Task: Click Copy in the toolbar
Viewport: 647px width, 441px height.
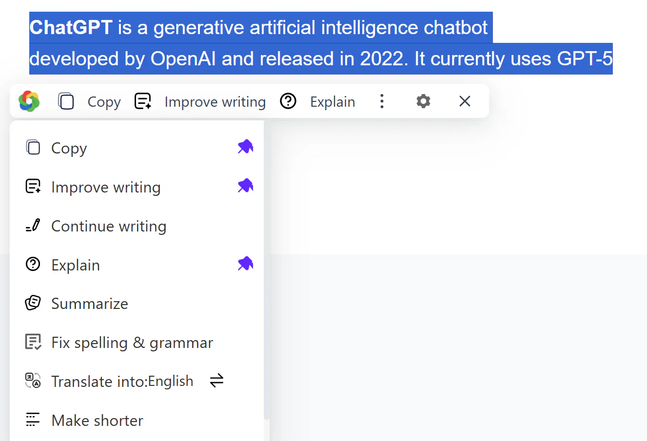Action: pos(103,101)
